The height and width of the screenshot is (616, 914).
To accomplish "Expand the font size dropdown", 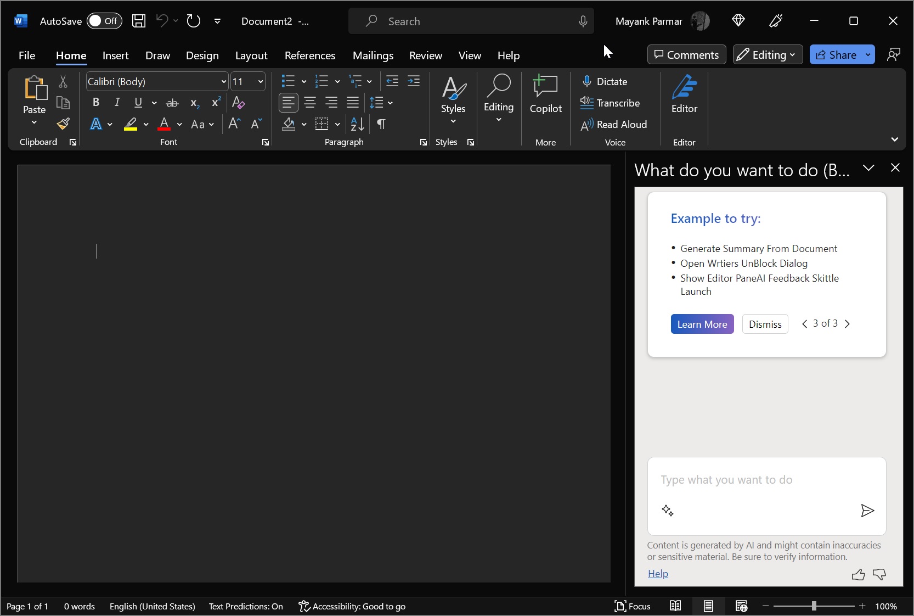I will click(261, 82).
